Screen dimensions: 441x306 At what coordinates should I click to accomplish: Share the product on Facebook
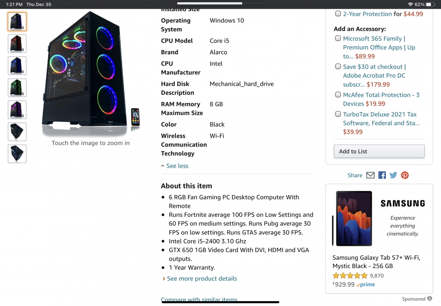382,175
